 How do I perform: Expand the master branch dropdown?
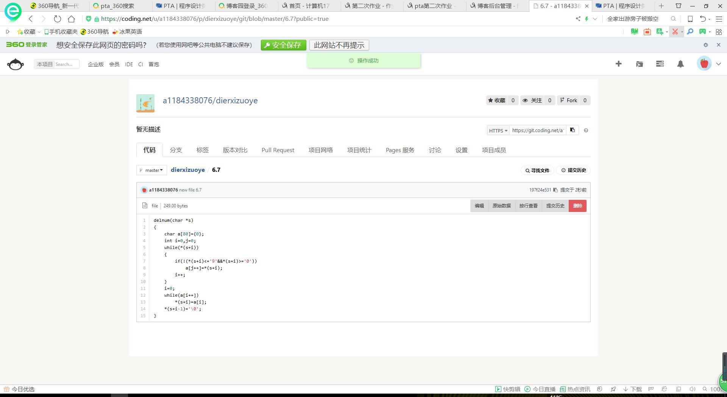pos(151,170)
